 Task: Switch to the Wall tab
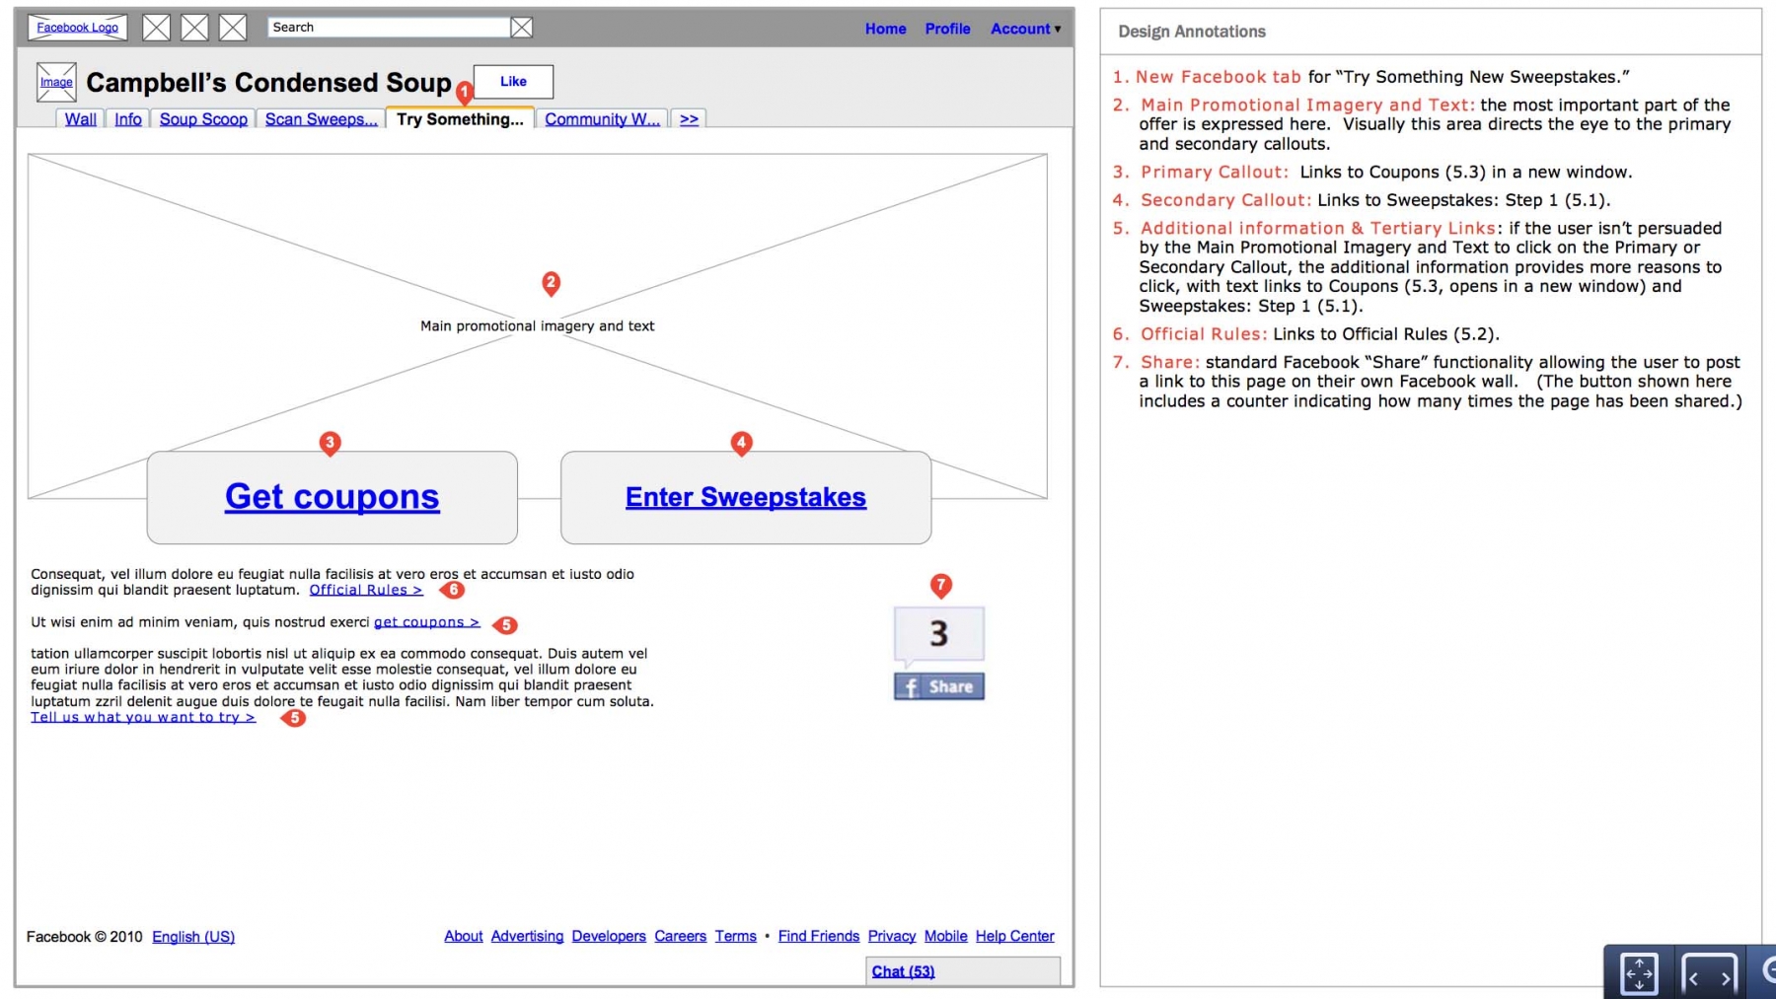(x=81, y=119)
